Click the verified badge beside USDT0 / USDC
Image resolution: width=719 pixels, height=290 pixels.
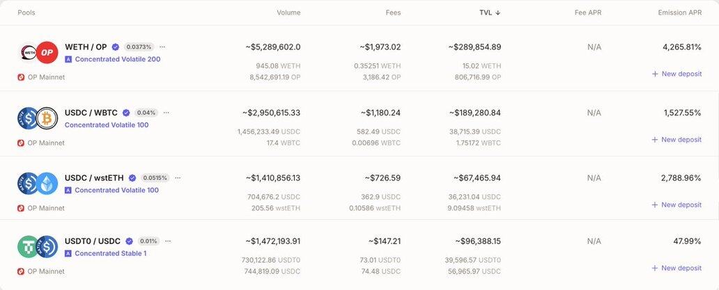pos(130,241)
